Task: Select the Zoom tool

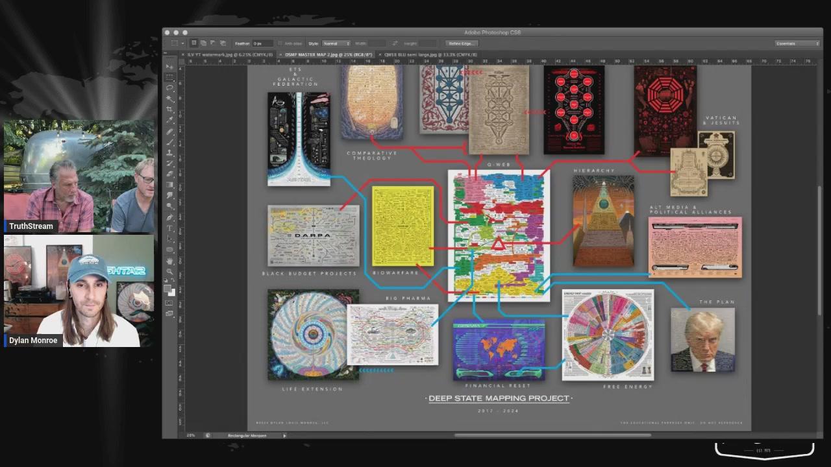Action: point(169,272)
